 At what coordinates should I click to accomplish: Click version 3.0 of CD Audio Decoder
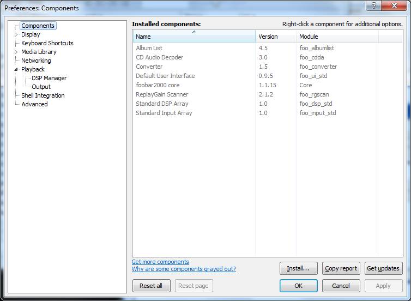pos(263,57)
